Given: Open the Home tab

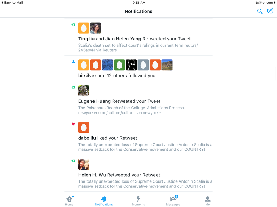Looking at the screenshot, I should click(69, 201).
